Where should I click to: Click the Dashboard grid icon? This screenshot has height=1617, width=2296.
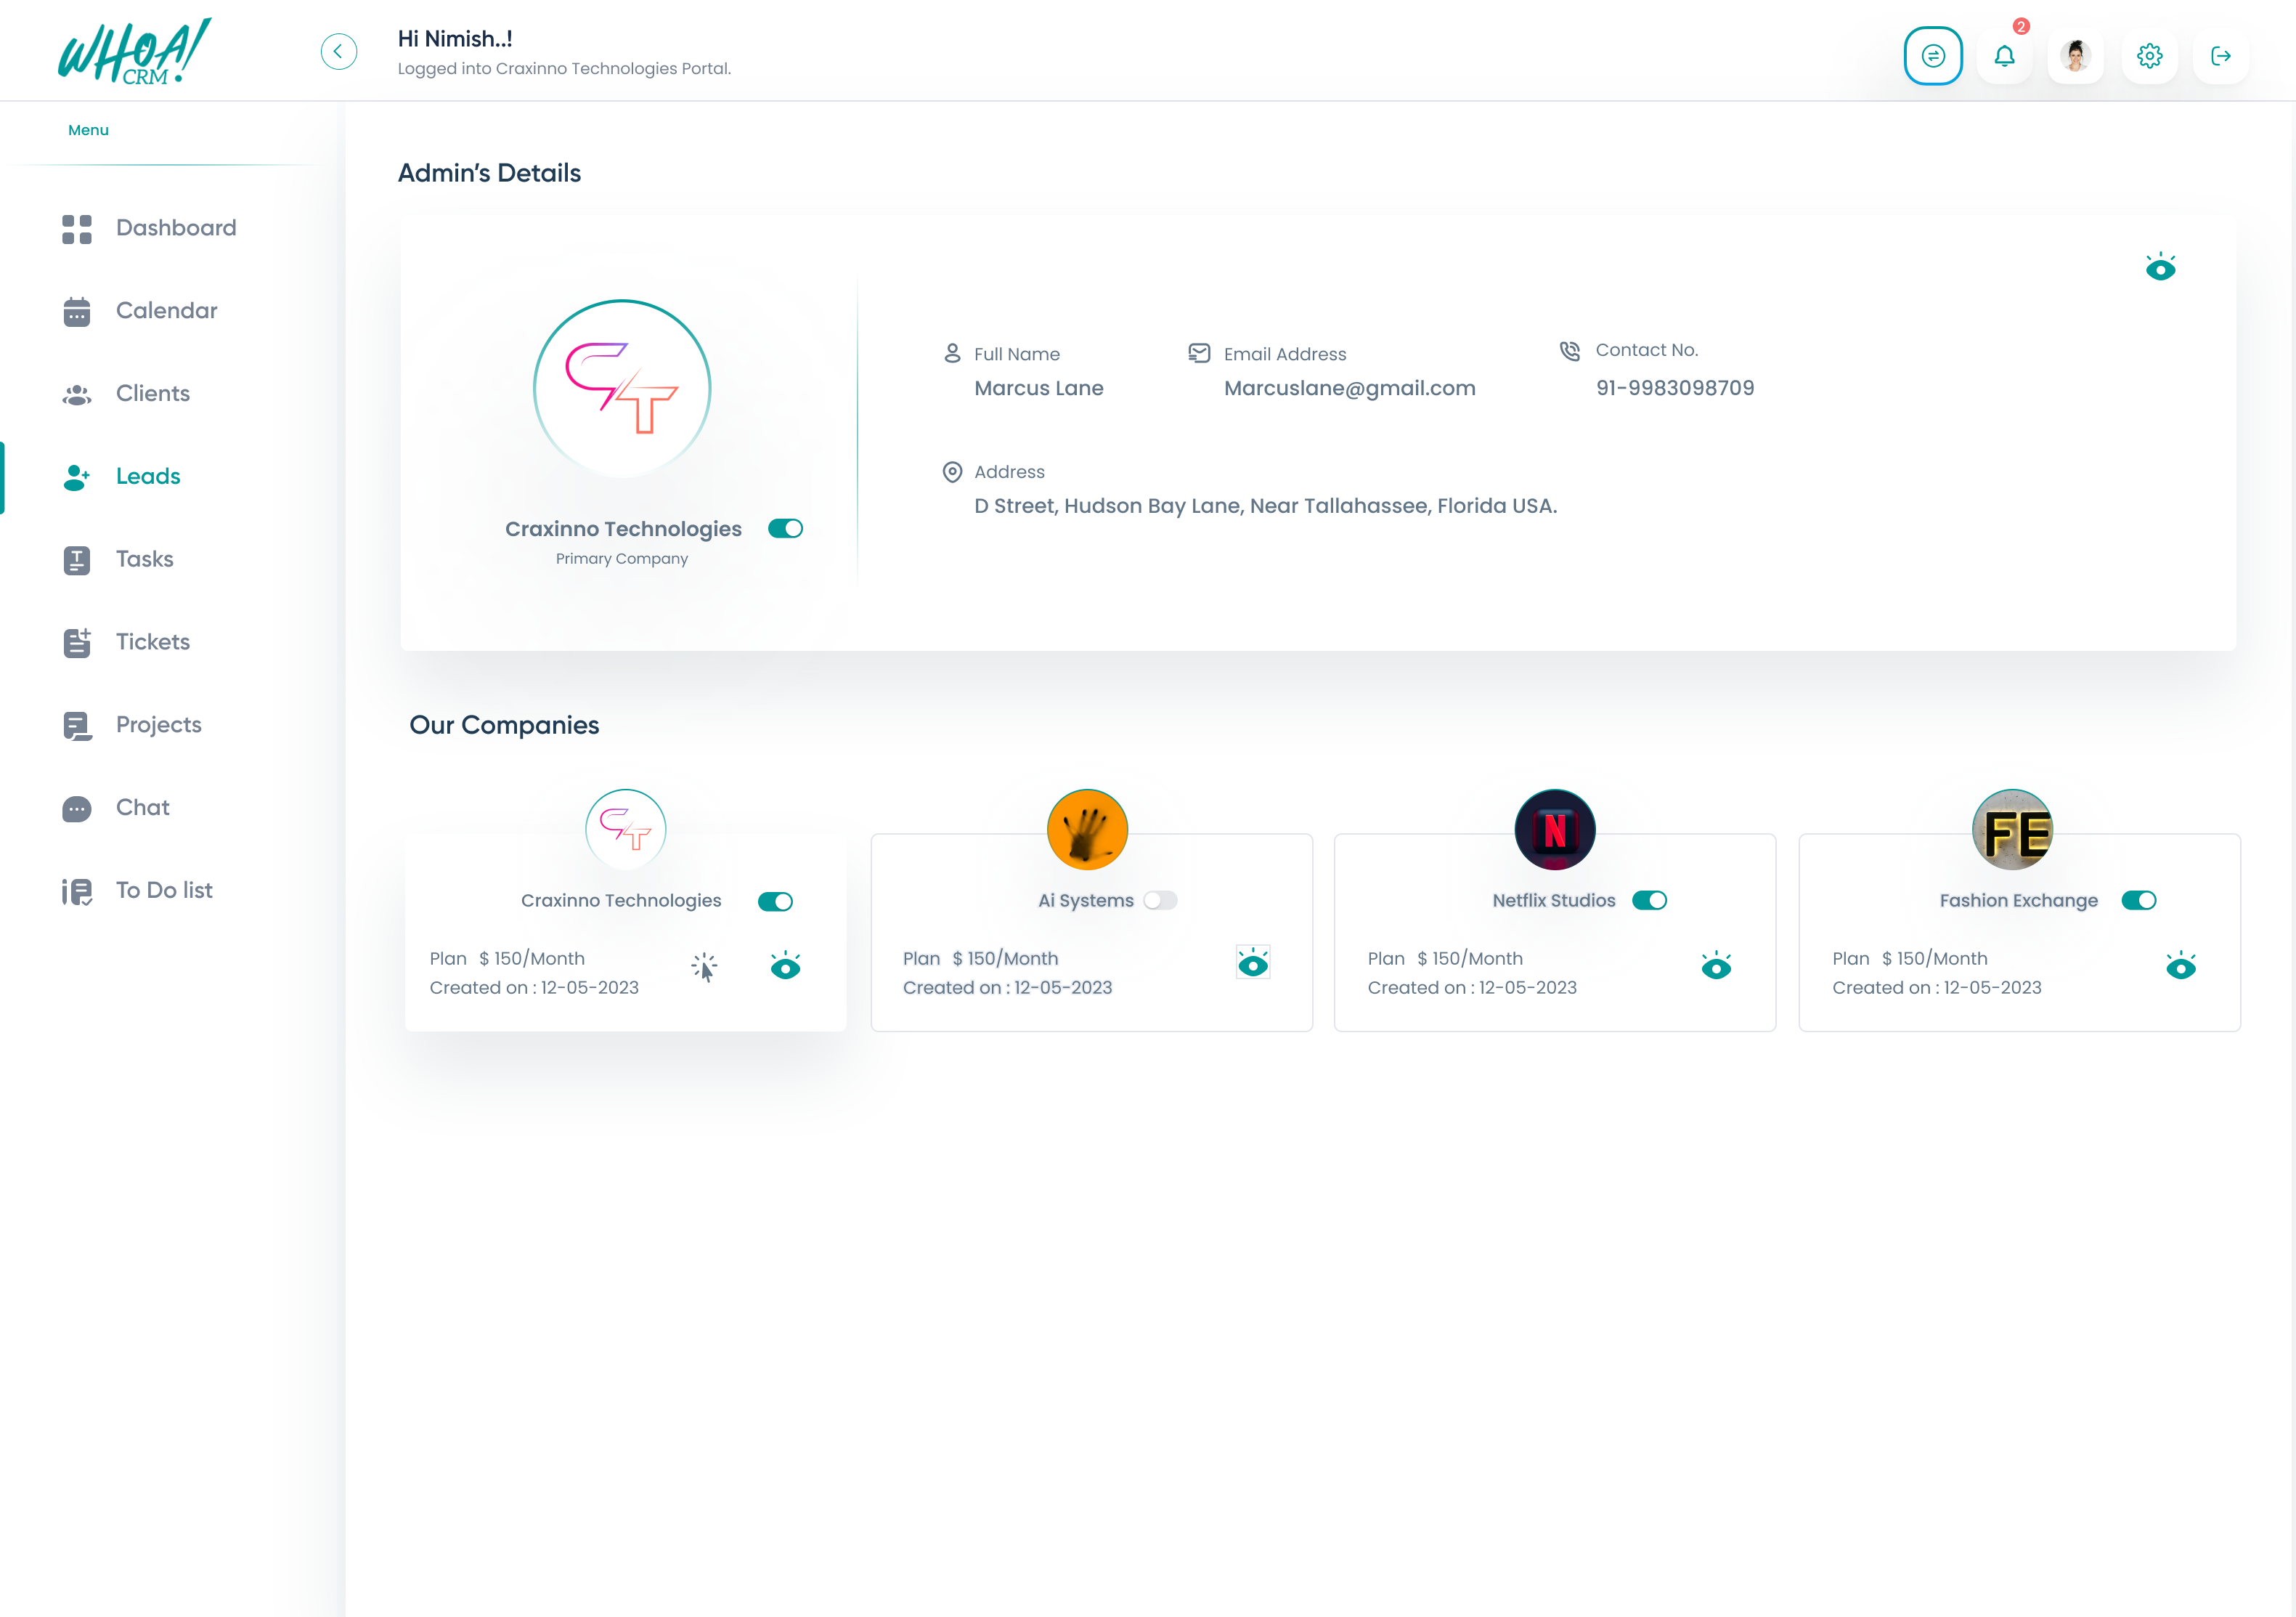click(77, 229)
